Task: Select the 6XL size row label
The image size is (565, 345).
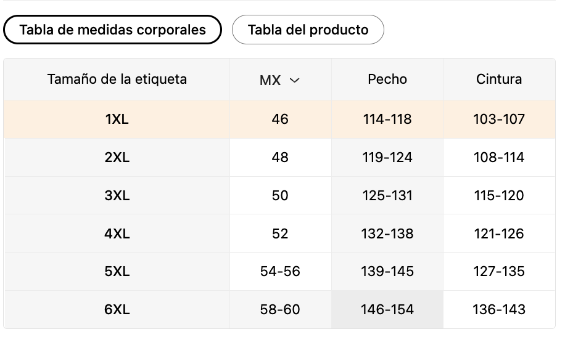Action: 117,309
